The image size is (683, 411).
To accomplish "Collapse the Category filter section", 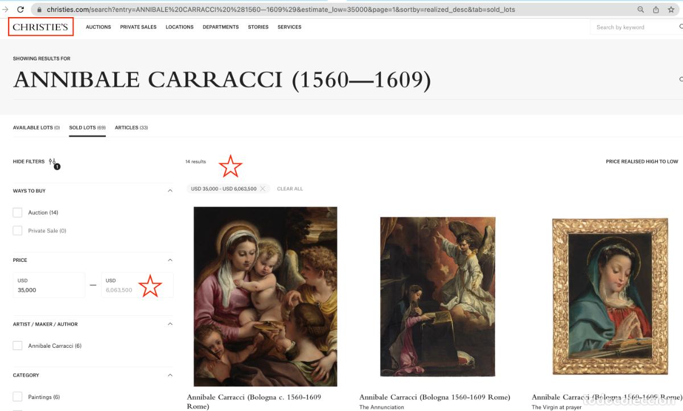I will pos(170,375).
